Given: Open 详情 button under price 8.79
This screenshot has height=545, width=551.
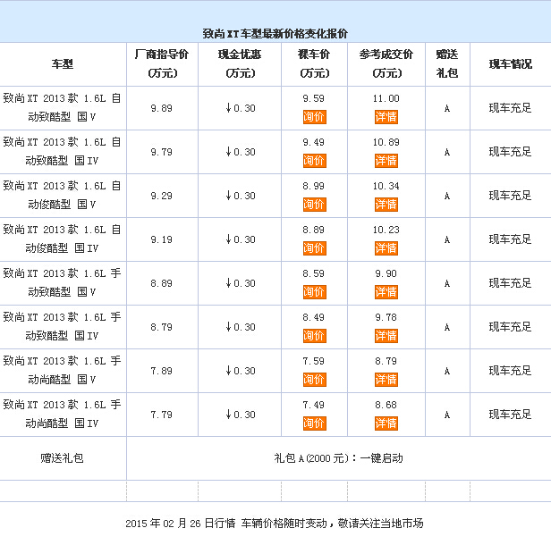Looking at the screenshot, I should [386, 380].
